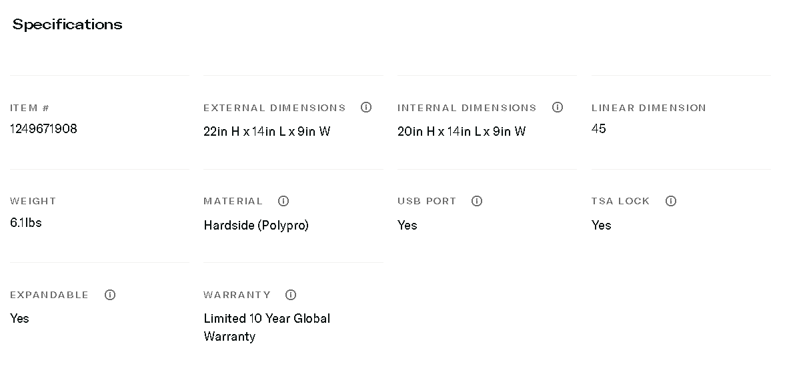Image resolution: width=809 pixels, height=372 pixels.
Task: Show Material info tooltip icon
Action: click(283, 201)
